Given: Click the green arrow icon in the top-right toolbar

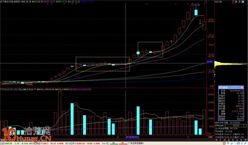Looking at the screenshot, I should (240, 2).
